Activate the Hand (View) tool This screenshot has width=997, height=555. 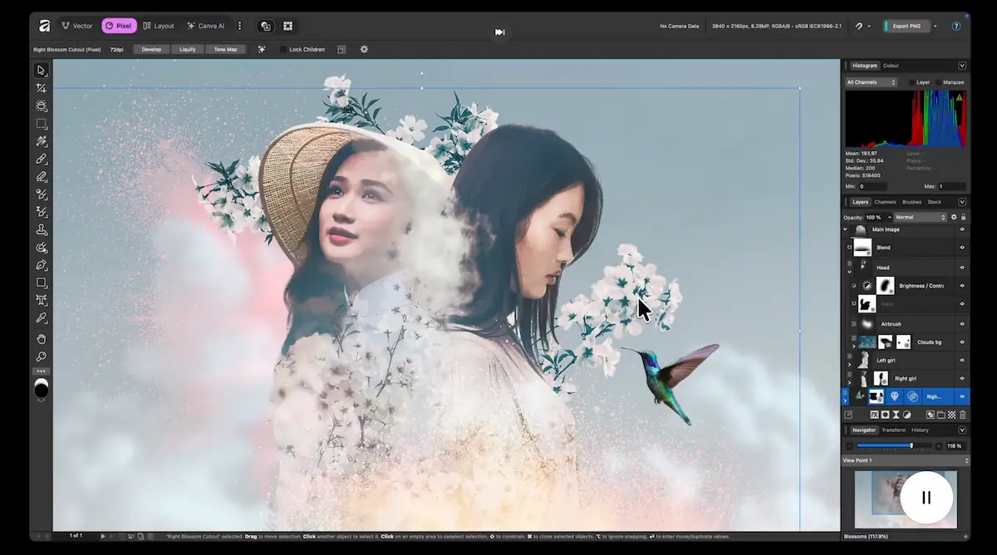(x=42, y=339)
